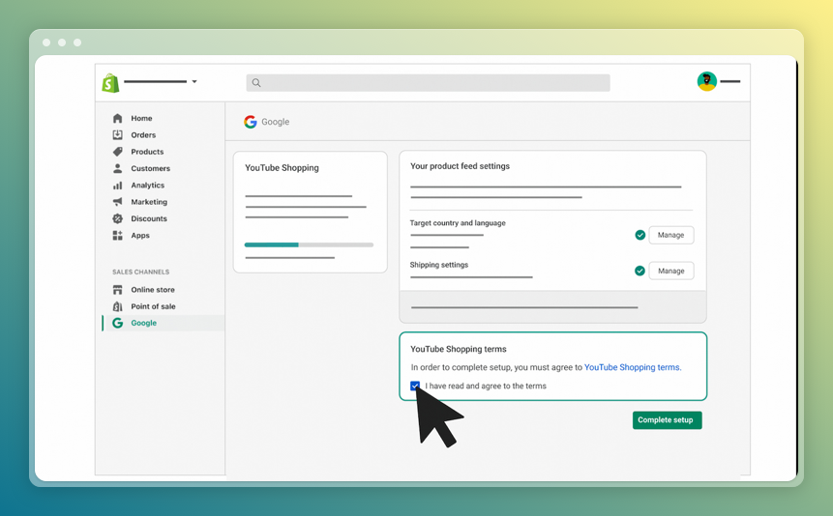The width and height of the screenshot is (833, 516).
Task: Select the Products tag icon
Action: pyautogui.click(x=118, y=152)
